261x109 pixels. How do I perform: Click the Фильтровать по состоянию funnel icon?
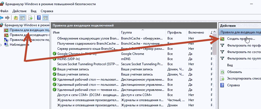coord(222,52)
